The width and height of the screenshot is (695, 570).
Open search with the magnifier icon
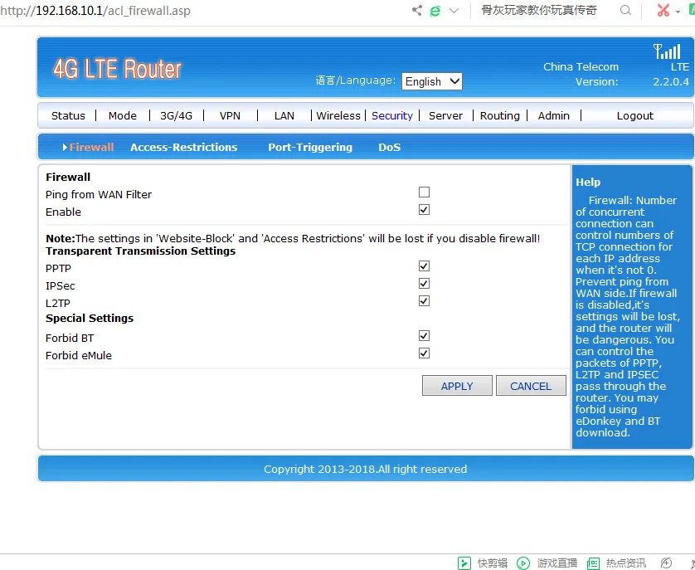click(625, 11)
